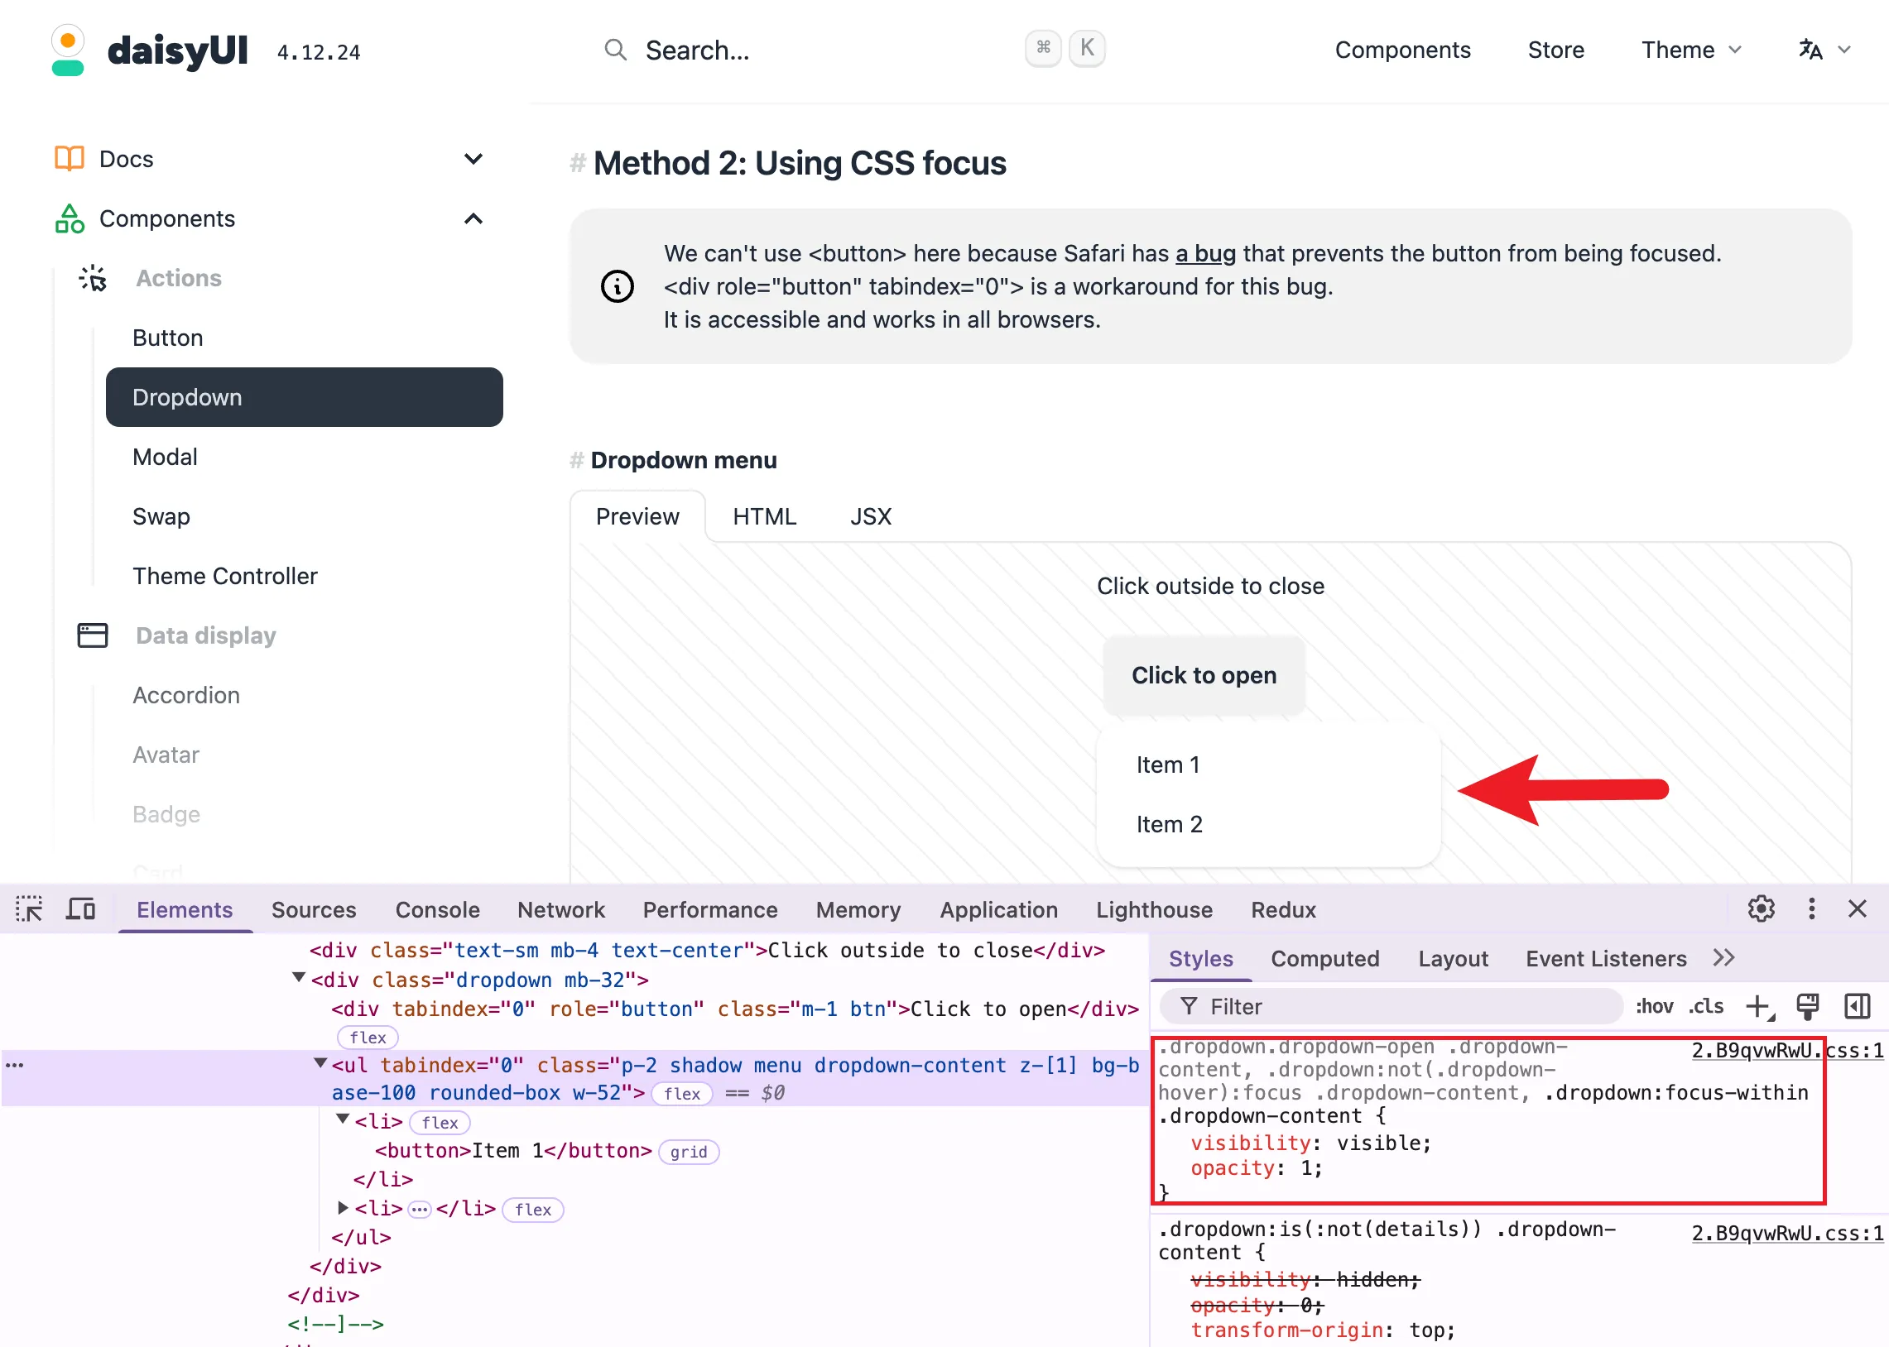Toggle the device toolbar in DevTools
The width and height of the screenshot is (1889, 1347).
pos(79,908)
